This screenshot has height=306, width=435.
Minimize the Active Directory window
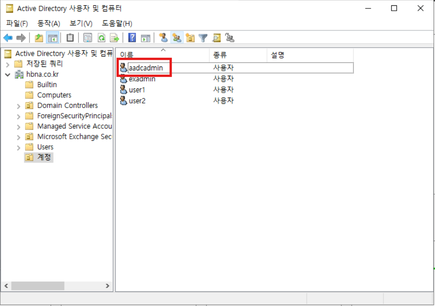click(368, 8)
